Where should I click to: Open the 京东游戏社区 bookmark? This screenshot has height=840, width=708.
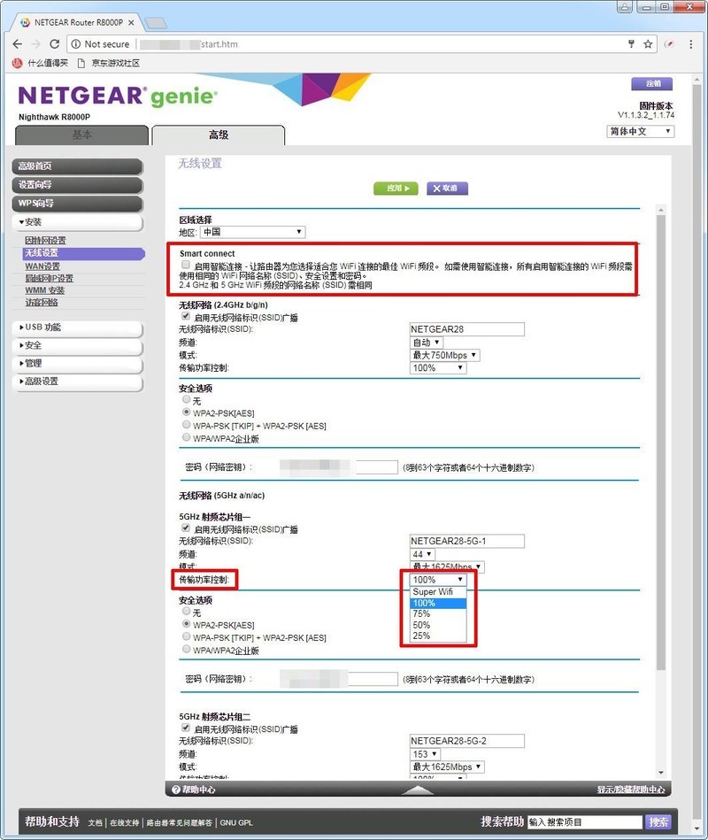(x=109, y=63)
